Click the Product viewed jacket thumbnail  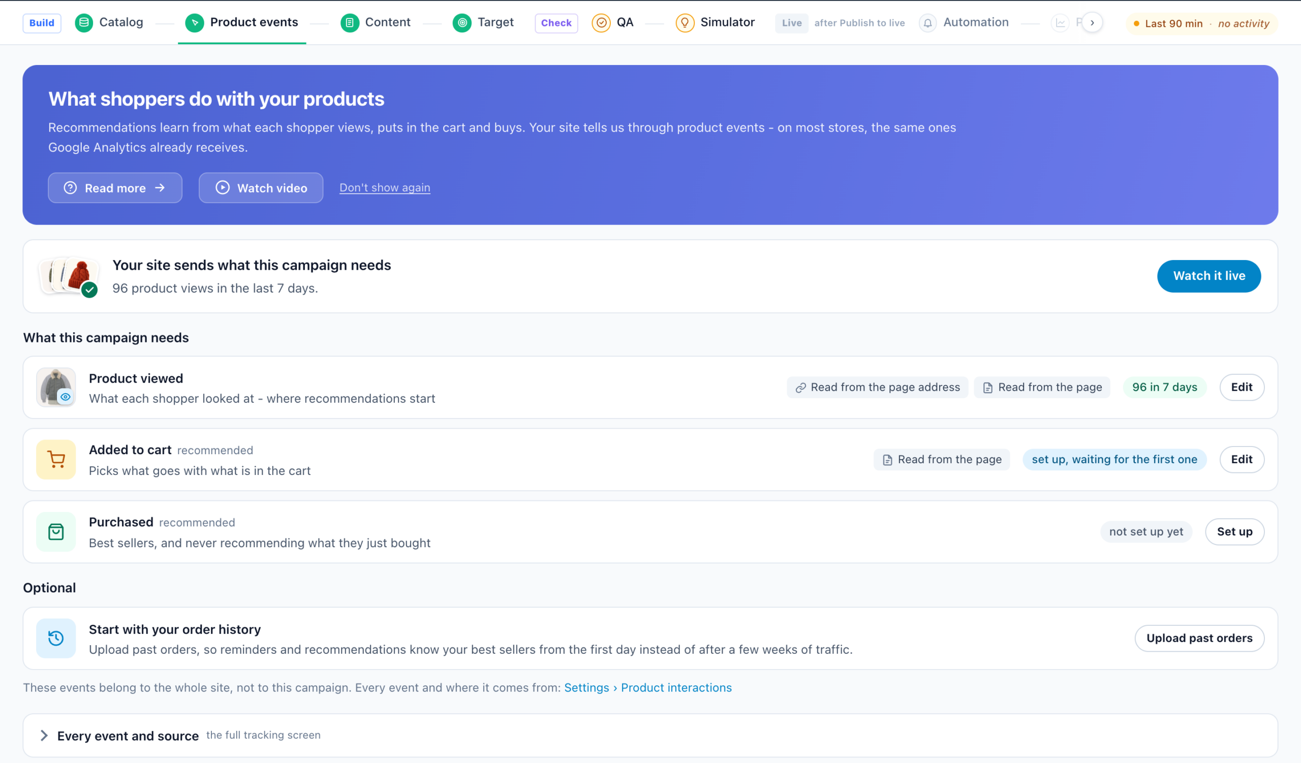(x=56, y=387)
